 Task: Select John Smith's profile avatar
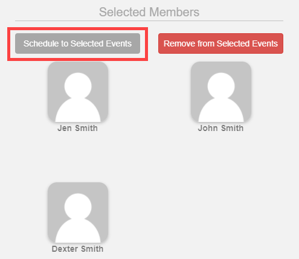221,92
